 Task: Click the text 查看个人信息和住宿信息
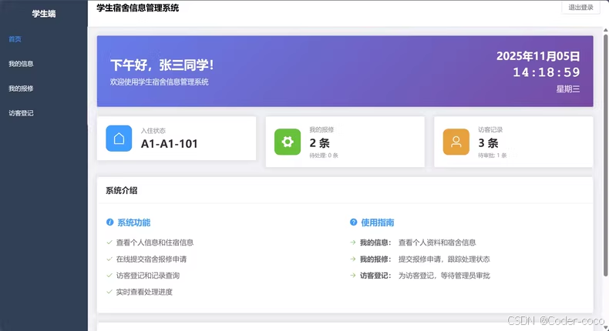click(x=155, y=242)
